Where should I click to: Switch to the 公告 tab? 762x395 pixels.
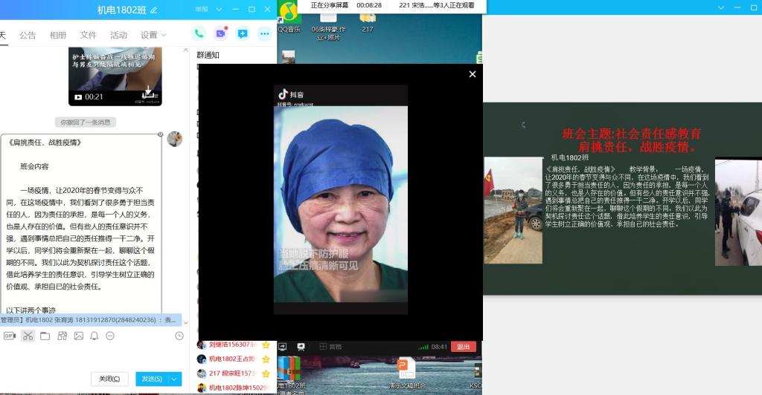[x=28, y=35]
